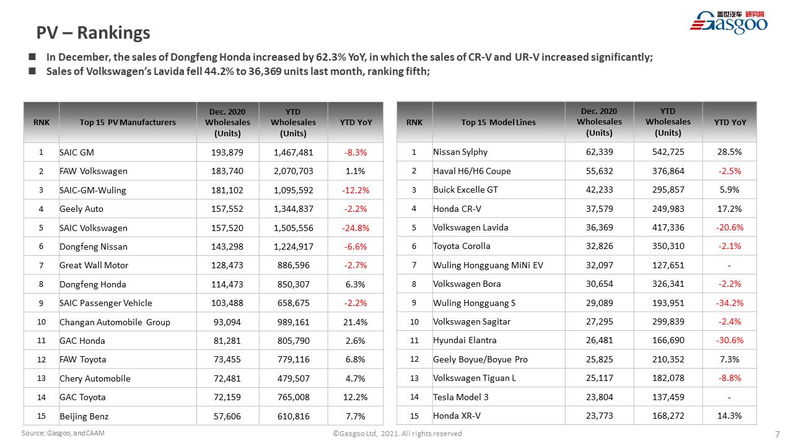
Task: Click the 'SAIC Volkswagen' cell
Action: (128, 228)
